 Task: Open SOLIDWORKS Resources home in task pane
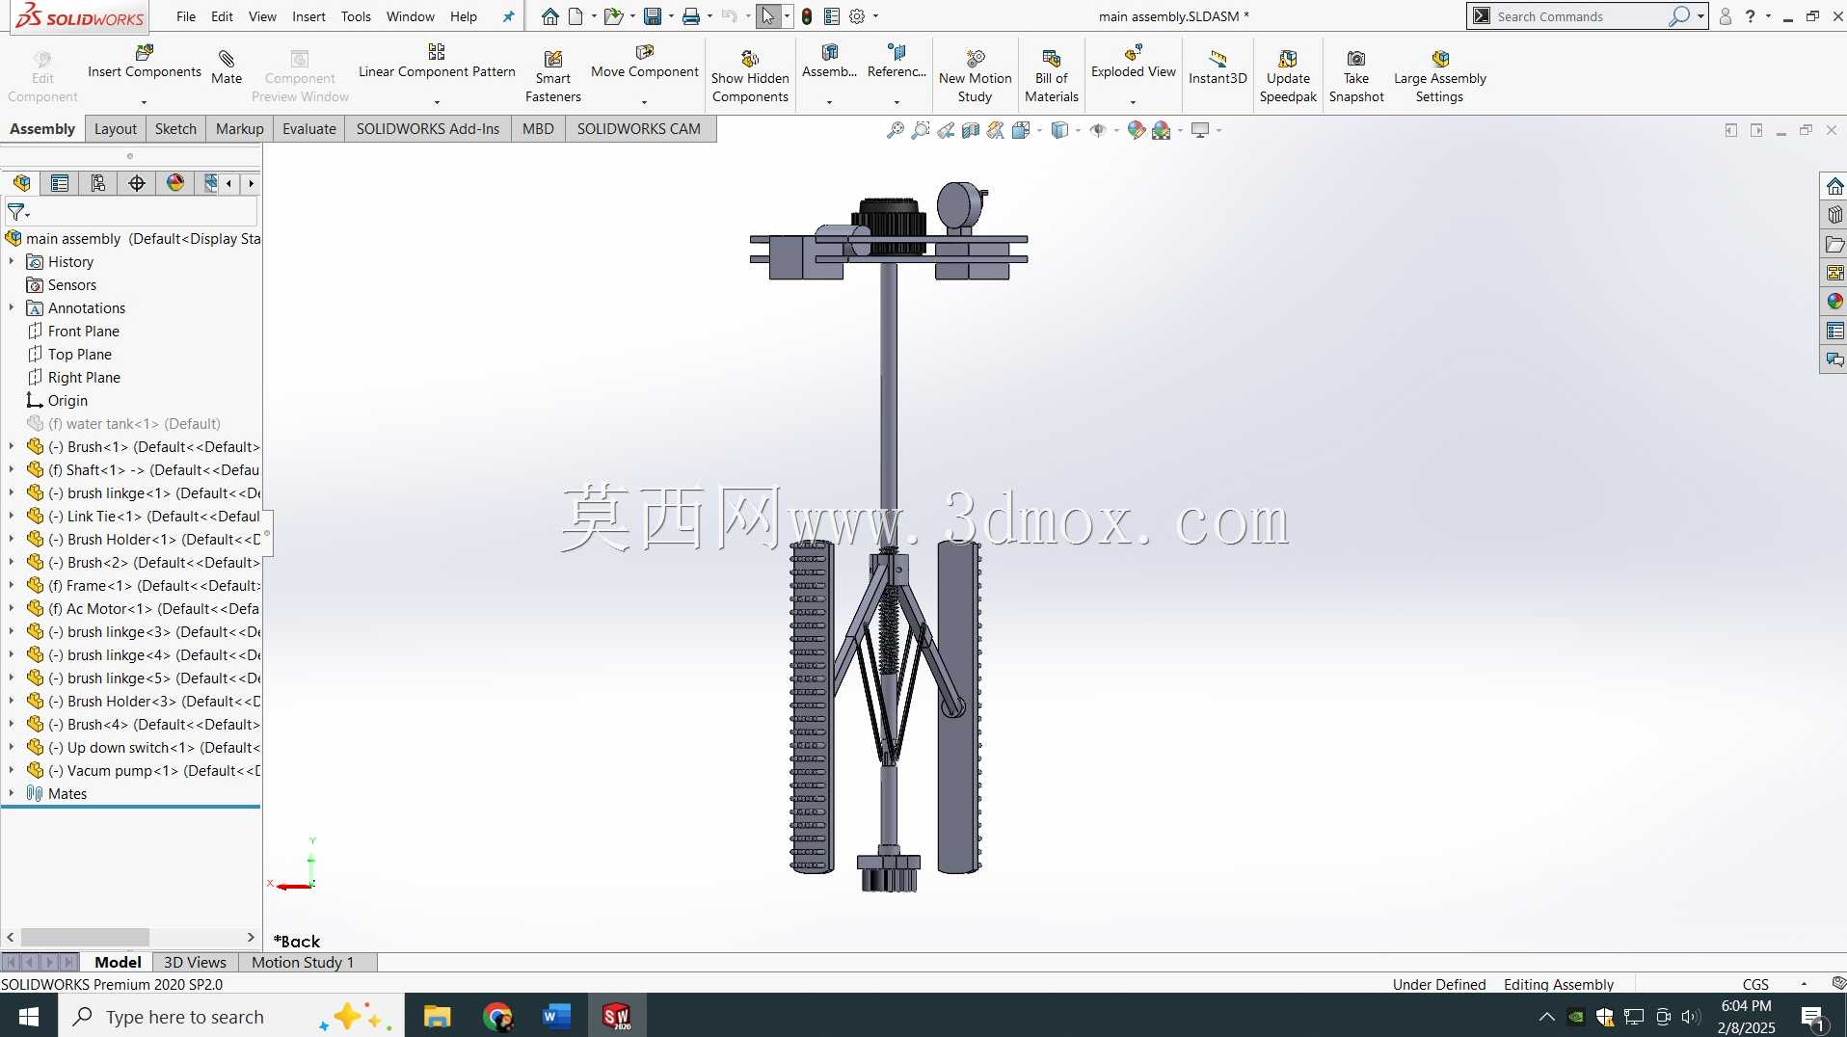click(1834, 186)
